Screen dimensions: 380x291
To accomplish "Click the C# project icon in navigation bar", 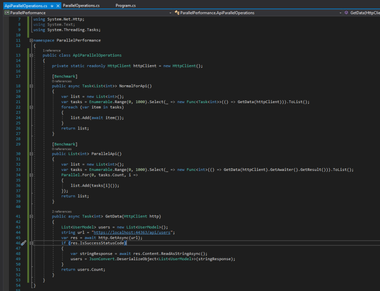I will pyautogui.click(x=6, y=13).
